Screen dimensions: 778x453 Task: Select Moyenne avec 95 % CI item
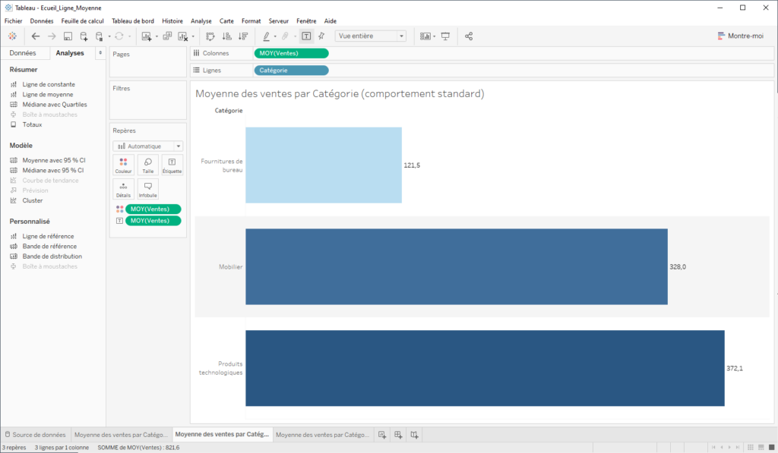[x=54, y=160]
